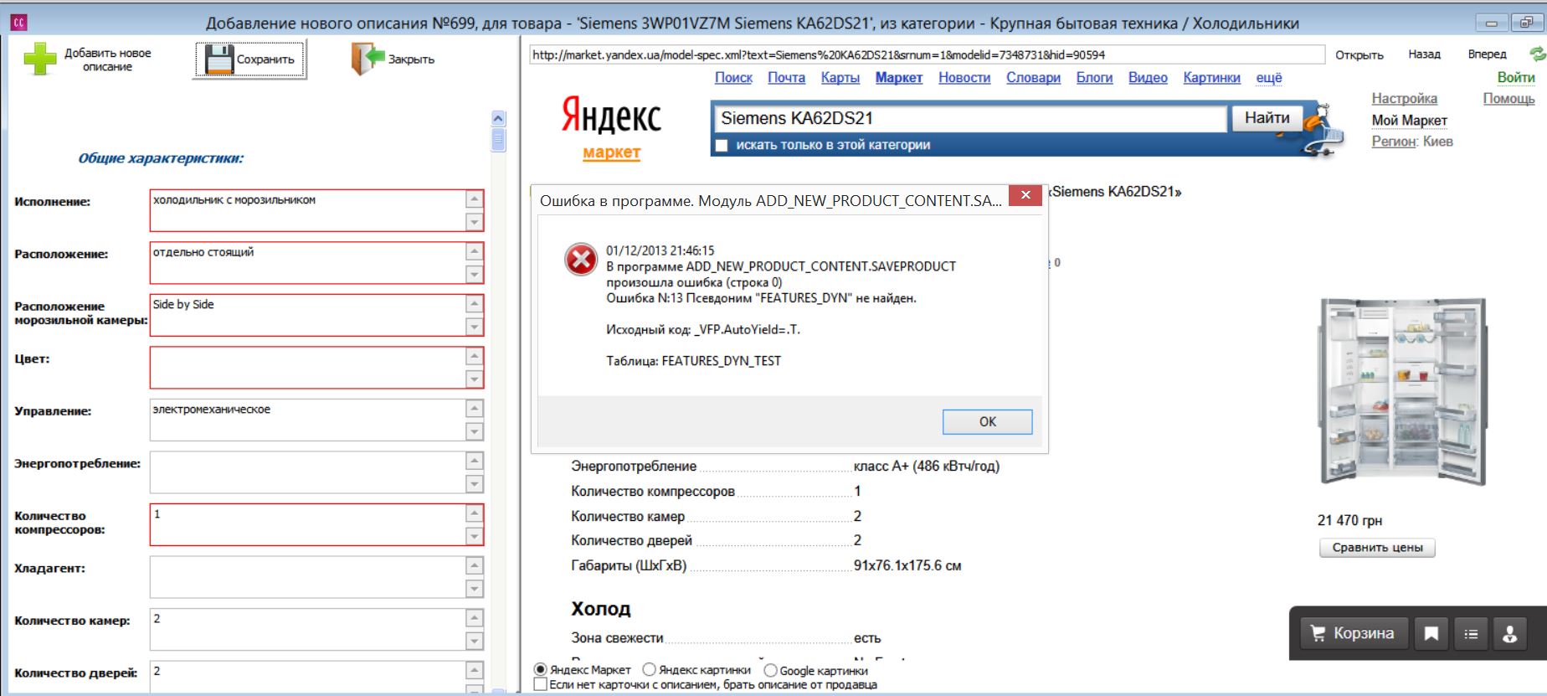Click the Открыть button next to URL

tap(1359, 55)
